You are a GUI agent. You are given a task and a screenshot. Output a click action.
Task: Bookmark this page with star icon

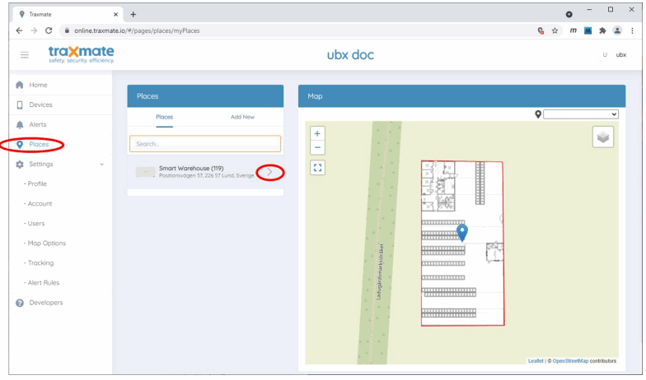pyautogui.click(x=555, y=30)
